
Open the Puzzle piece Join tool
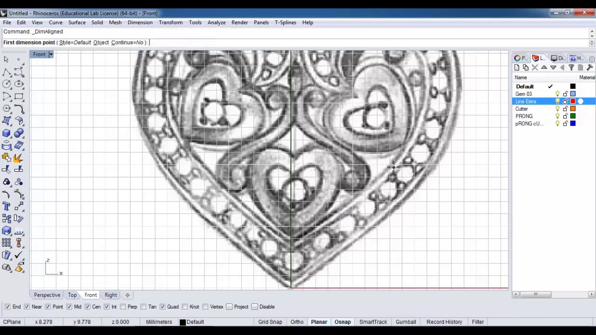[x=7, y=157]
